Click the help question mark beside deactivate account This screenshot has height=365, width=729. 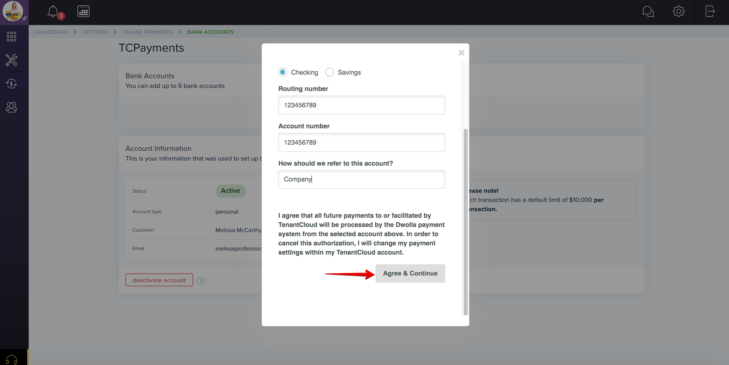pos(201,281)
